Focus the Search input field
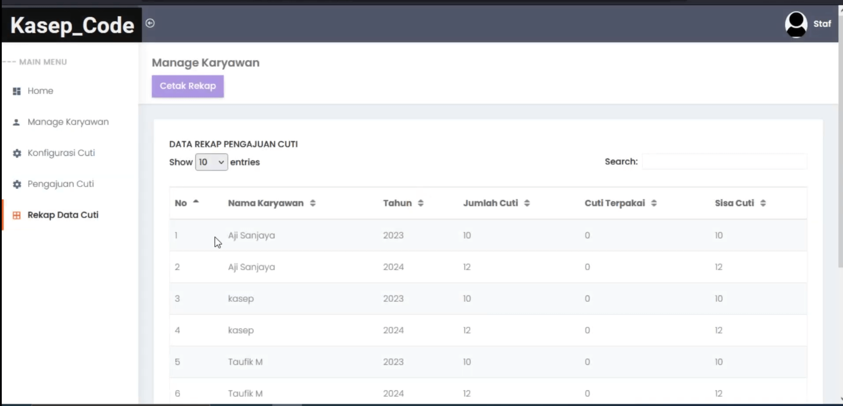843x406 pixels. 724,162
